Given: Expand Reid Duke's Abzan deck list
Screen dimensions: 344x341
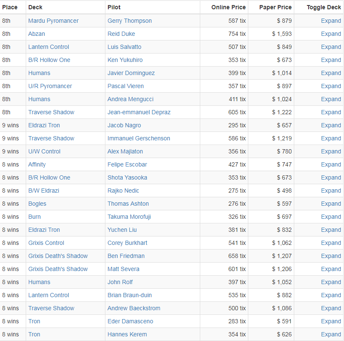Looking at the screenshot, I should 331,34.
